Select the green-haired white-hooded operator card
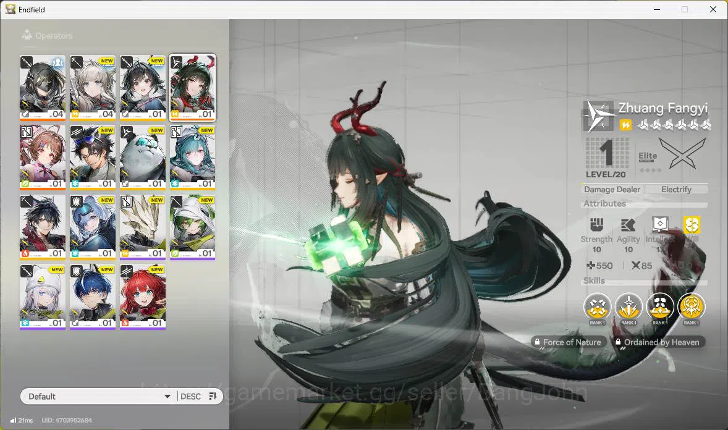 point(193,227)
